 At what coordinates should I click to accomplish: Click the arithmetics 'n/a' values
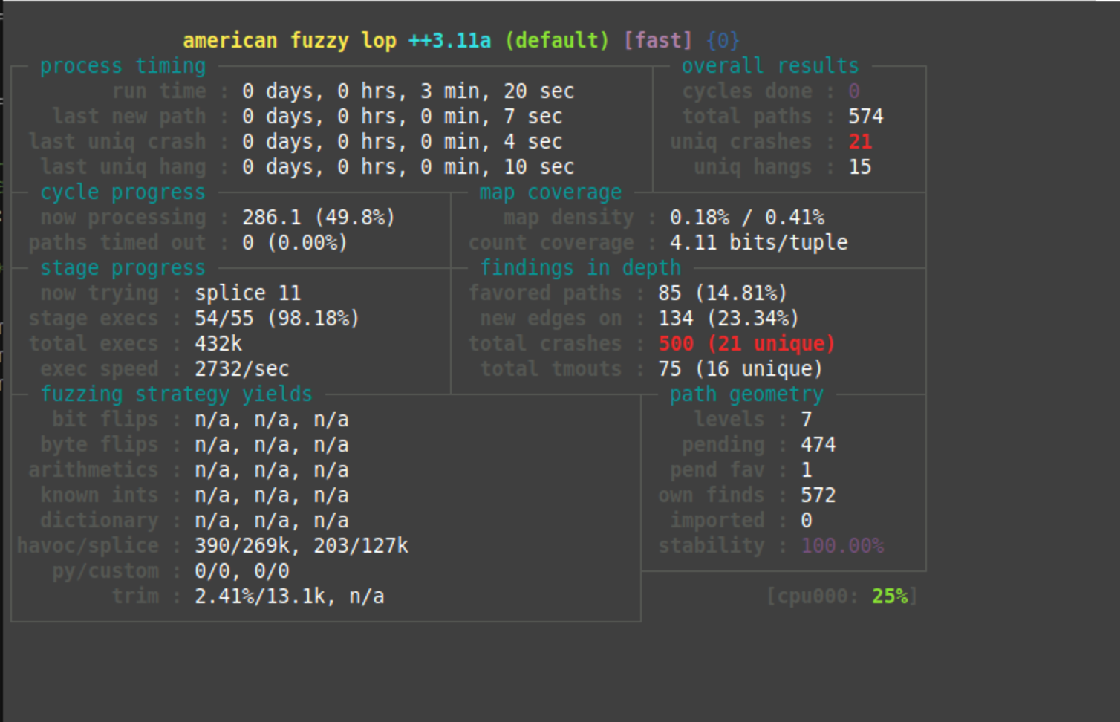[x=272, y=469]
